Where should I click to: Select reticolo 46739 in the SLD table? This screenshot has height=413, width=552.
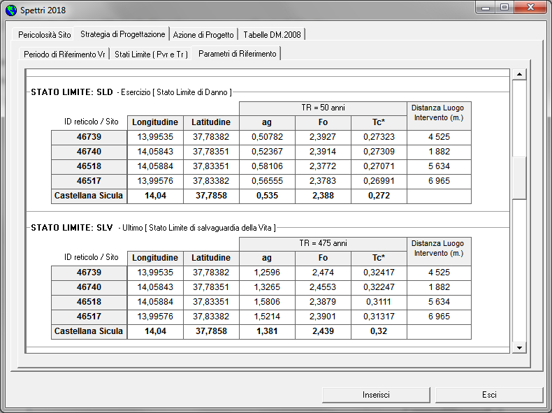pos(89,137)
